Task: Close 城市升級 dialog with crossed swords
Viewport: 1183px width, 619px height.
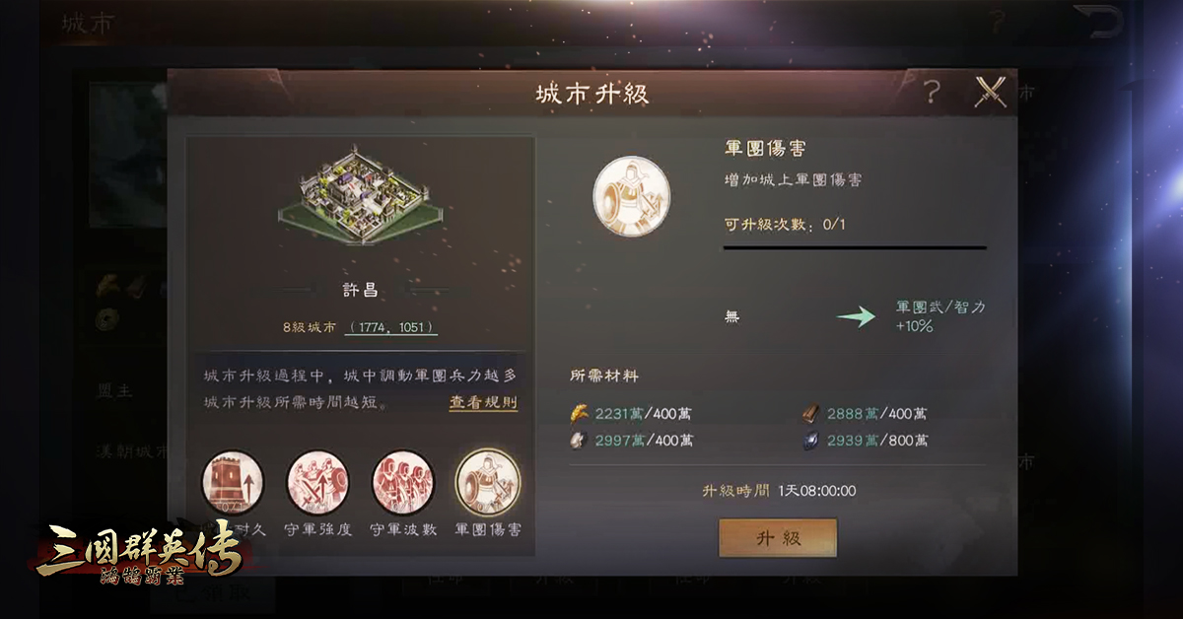Action: click(989, 93)
